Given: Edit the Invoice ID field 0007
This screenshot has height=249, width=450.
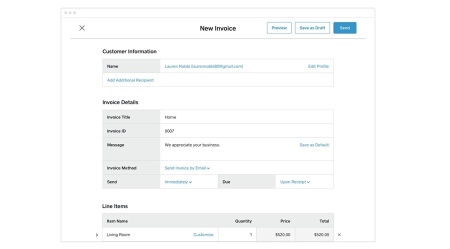Looking at the screenshot, I should point(247,131).
